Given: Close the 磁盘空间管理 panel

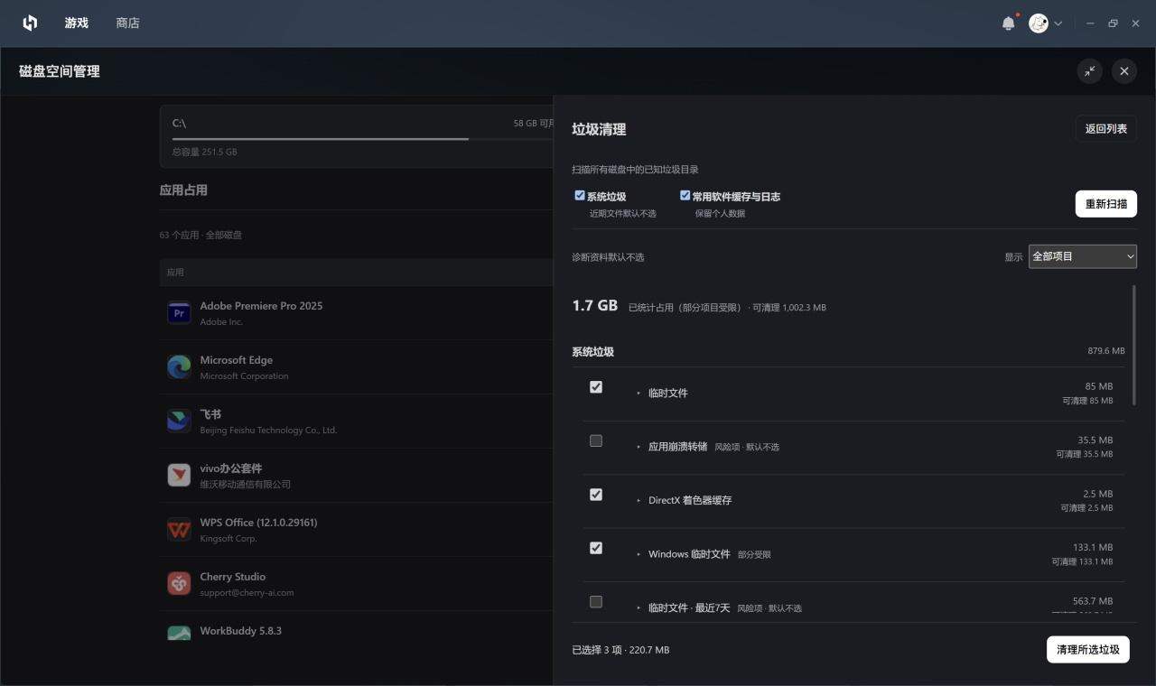Looking at the screenshot, I should click(1124, 71).
